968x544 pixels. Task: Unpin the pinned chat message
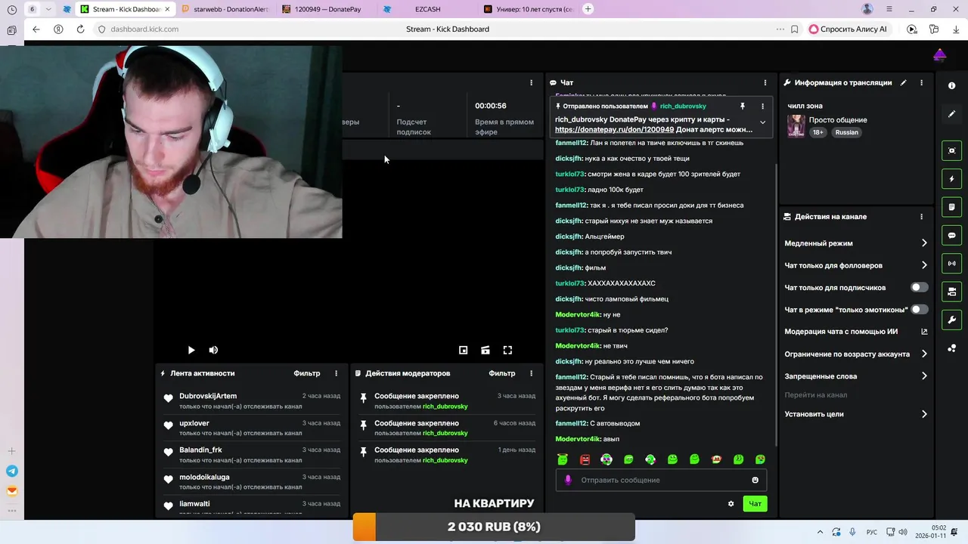coord(743,107)
